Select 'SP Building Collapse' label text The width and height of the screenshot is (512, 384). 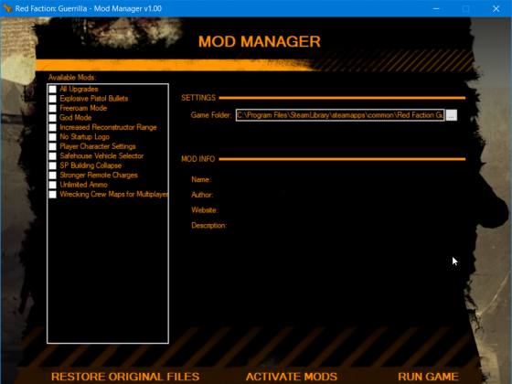coord(91,165)
